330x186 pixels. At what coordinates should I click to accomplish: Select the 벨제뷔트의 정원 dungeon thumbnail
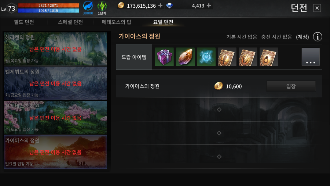[56, 83]
